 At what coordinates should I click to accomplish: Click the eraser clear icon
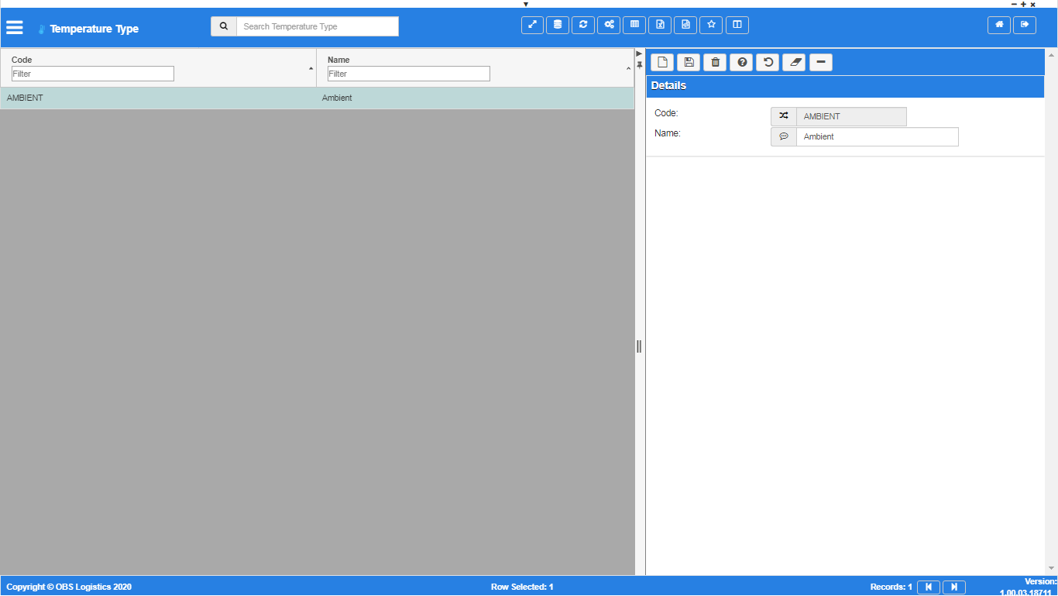794,62
